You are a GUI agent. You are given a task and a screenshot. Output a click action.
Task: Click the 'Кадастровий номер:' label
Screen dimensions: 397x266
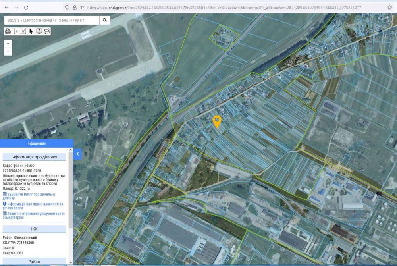(x=19, y=166)
